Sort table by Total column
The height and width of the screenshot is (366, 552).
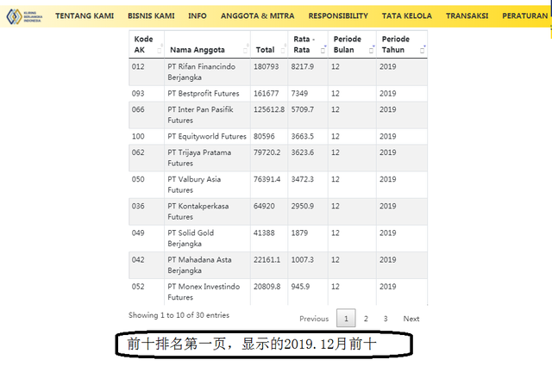pyautogui.click(x=269, y=44)
